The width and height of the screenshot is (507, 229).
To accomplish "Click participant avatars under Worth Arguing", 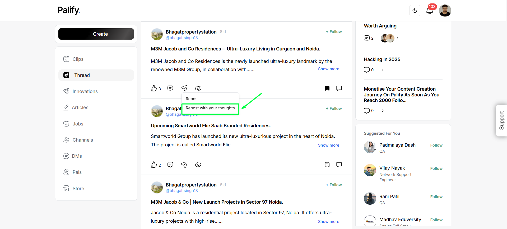I will (388, 38).
